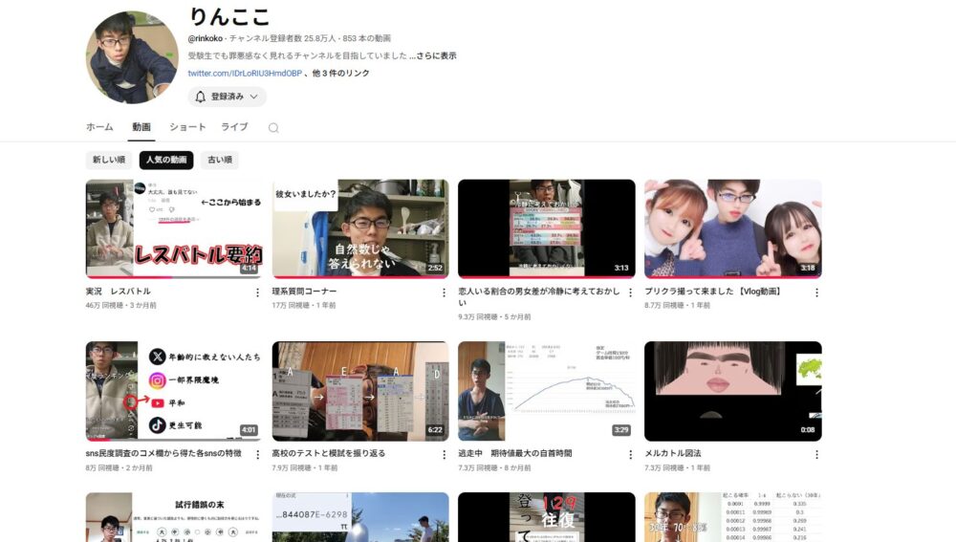This screenshot has height=542, width=956.
Task: Click the 他 3 件のリンク link
Action: [x=341, y=74]
